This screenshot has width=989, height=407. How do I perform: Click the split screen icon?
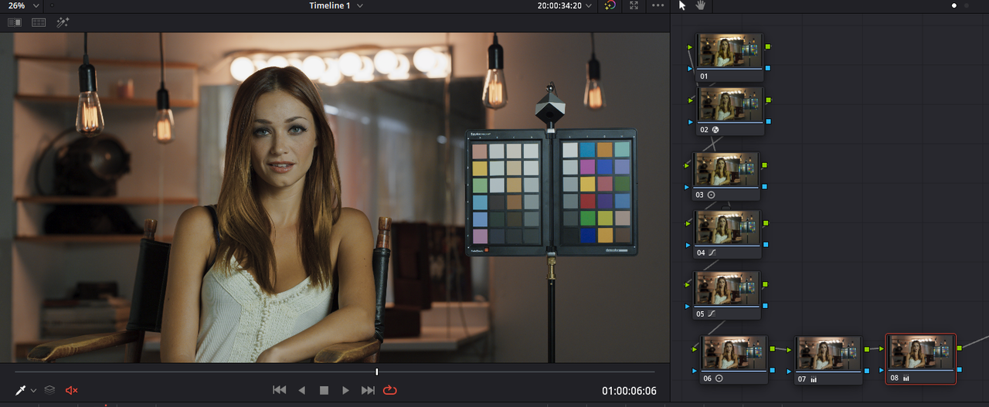click(39, 22)
